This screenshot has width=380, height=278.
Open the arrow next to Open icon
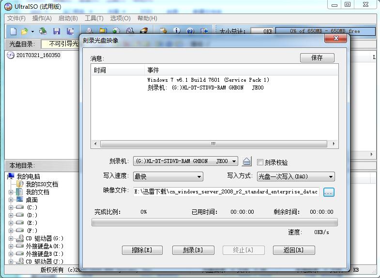pos(32,31)
